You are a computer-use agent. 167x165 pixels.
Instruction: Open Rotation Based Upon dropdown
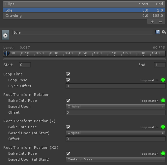(x=116, y=106)
